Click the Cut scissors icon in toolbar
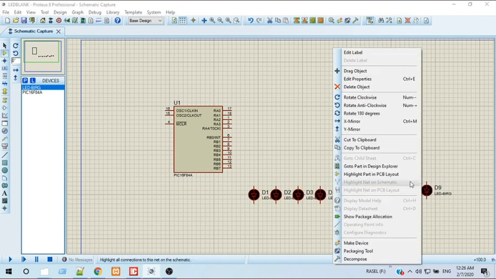Image resolution: width=496 pixels, height=279 pixels. (x=270, y=21)
